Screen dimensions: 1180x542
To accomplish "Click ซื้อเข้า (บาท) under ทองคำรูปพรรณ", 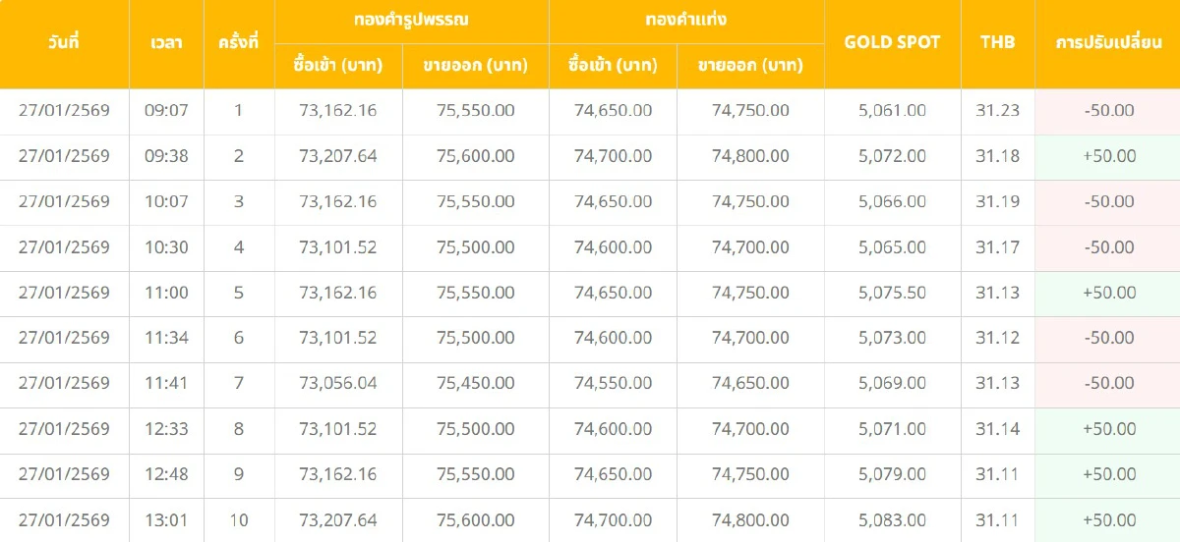I will point(338,66).
